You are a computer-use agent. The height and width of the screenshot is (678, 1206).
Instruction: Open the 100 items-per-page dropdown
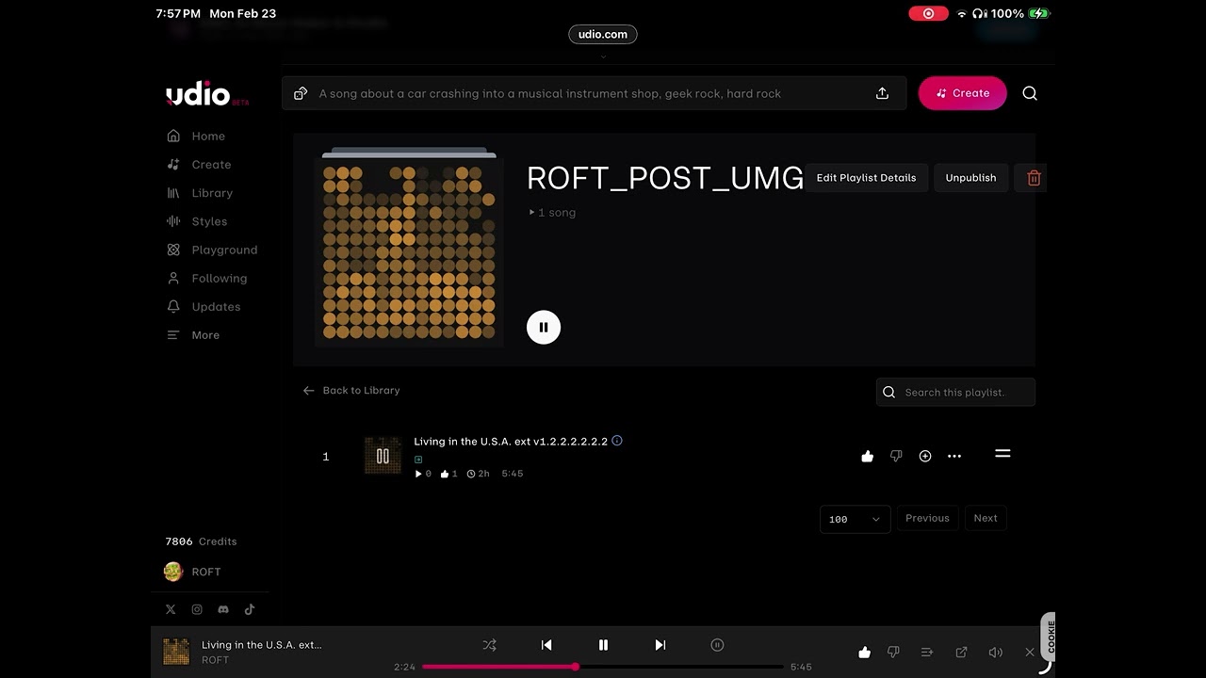tap(855, 519)
